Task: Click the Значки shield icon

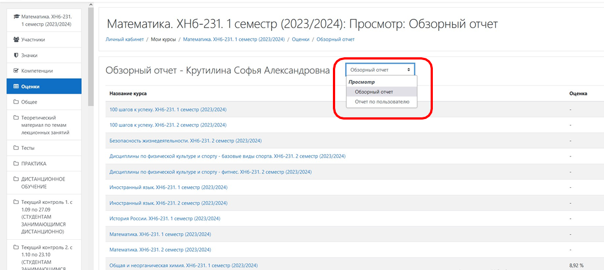Action: pyautogui.click(x=16, y=56)
